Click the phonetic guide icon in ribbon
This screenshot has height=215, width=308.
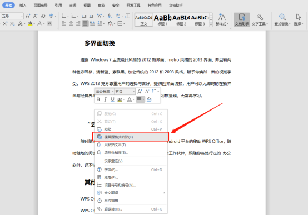[51, 16]
